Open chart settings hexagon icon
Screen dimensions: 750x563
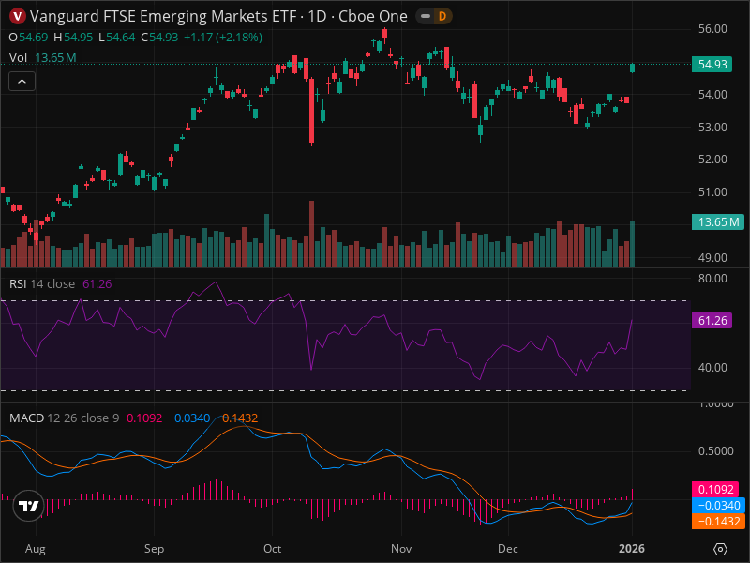pyautogui.click(x=720, y=549)
